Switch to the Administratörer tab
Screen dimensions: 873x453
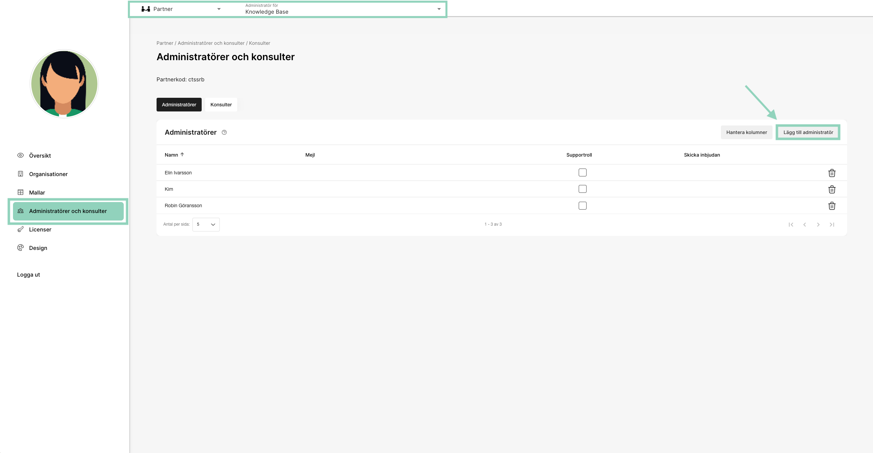tap(179, 105)
